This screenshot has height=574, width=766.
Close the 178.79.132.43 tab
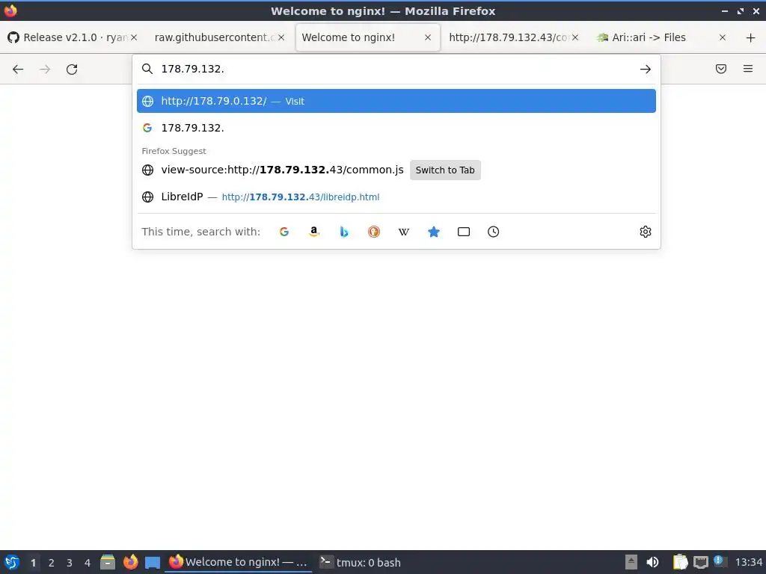pyautogui.click(x=575, y=37)
